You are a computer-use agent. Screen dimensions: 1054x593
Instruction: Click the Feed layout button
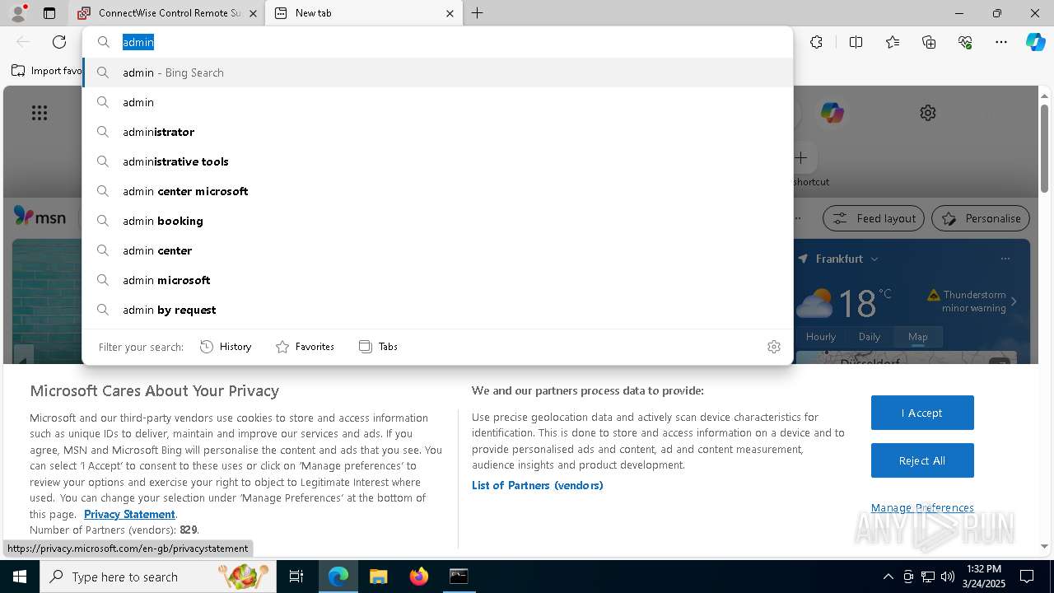pos(874,218)
